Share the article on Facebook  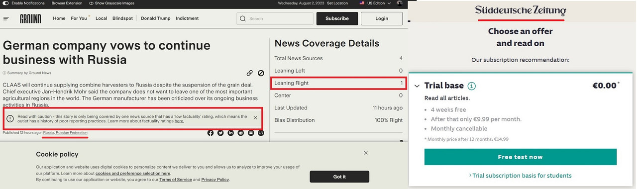211,133
